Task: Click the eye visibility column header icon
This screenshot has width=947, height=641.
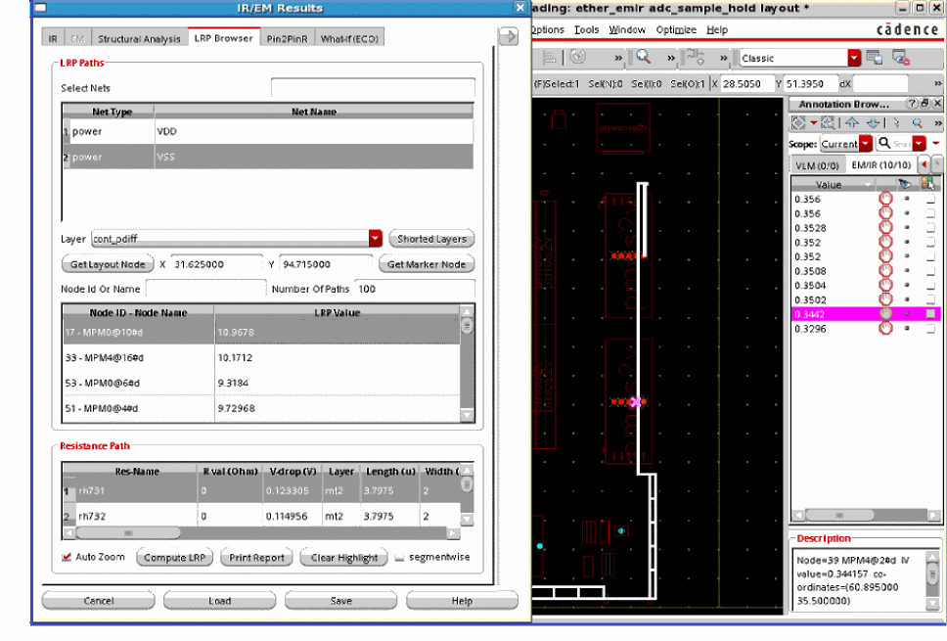Action: 905,184
